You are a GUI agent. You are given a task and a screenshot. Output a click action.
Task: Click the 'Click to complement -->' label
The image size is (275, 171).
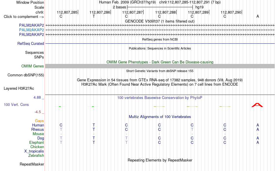[24, 17]
